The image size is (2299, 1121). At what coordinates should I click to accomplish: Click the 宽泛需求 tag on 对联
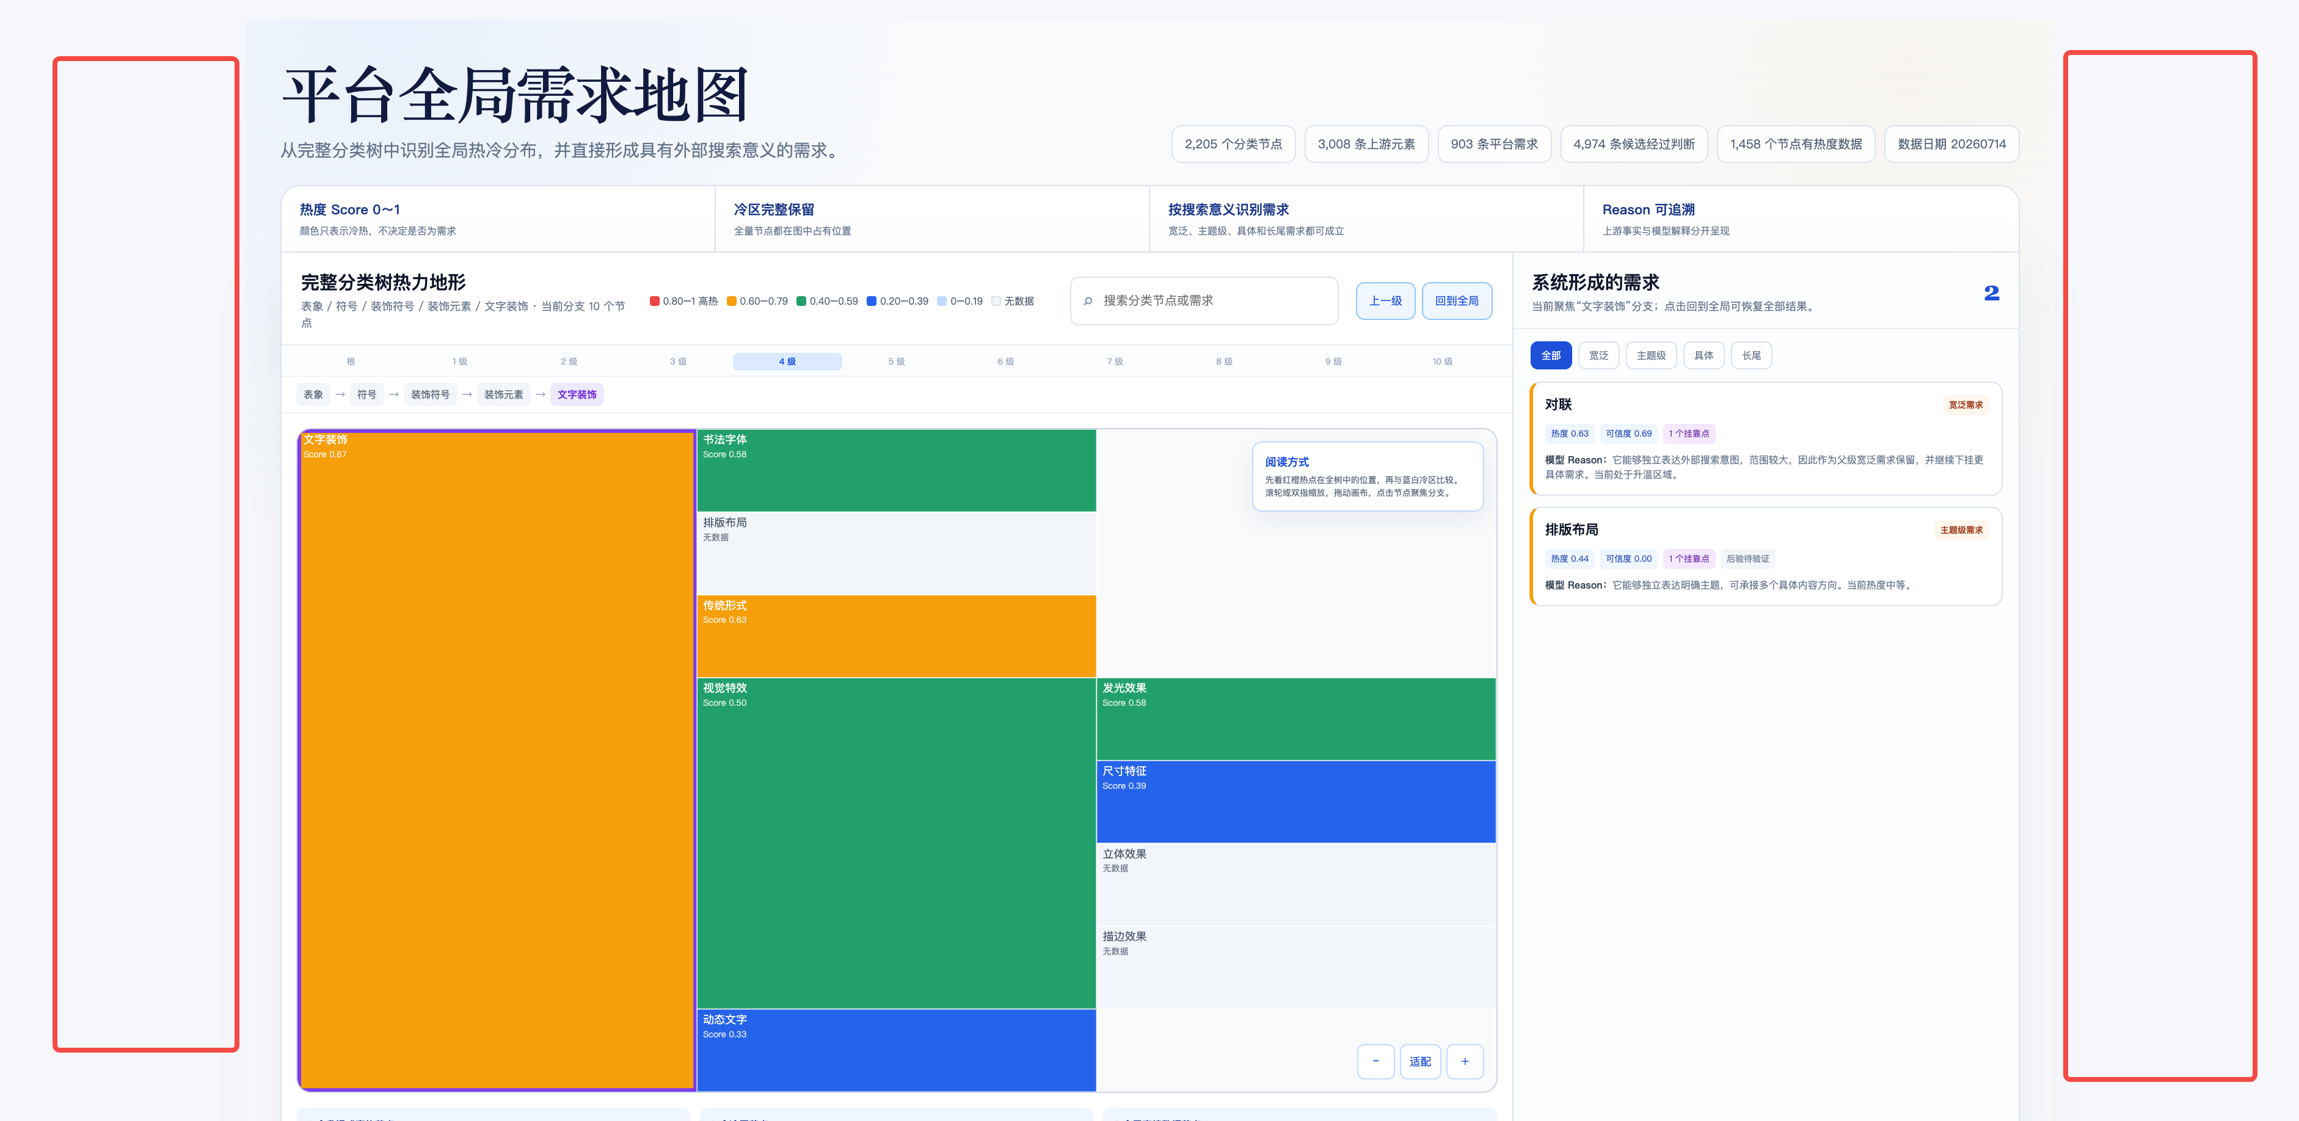click(x=1966, y=405)
